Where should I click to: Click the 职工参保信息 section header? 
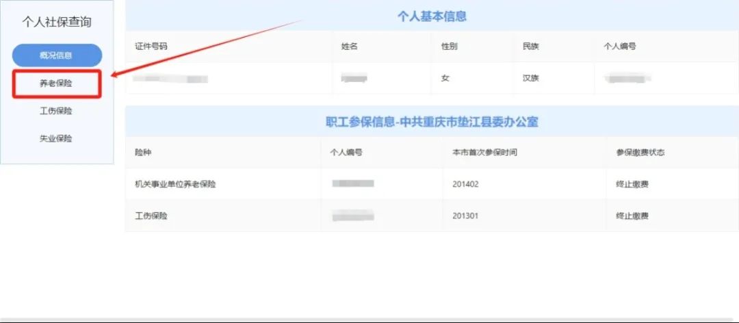click(432, 122)
